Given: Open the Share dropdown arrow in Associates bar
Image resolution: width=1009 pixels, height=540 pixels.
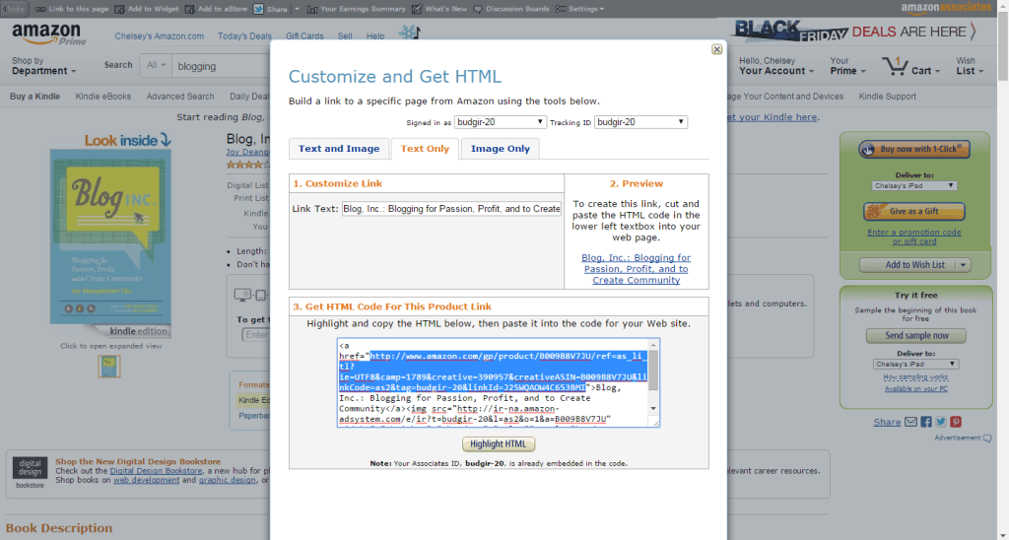Looking at the screenshot, I should click(x=297, y=9).
